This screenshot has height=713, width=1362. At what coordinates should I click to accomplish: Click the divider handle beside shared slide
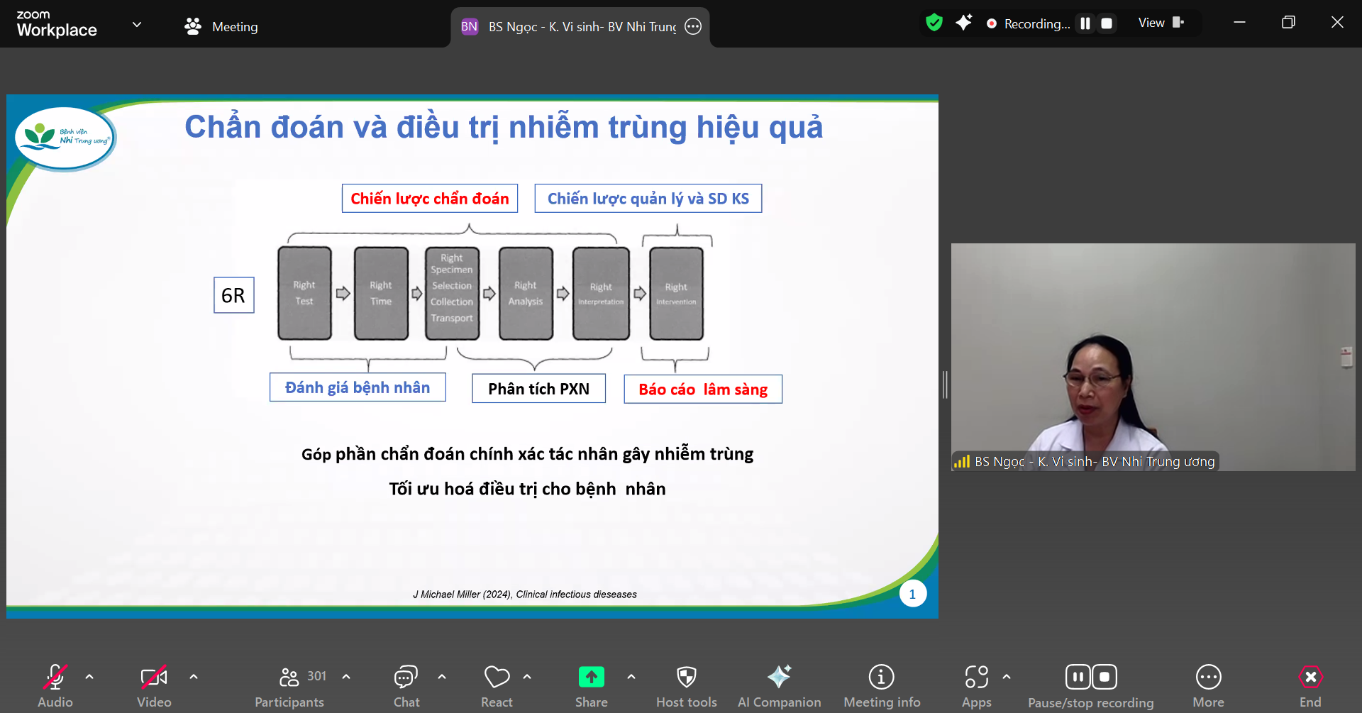coord(945,385)
